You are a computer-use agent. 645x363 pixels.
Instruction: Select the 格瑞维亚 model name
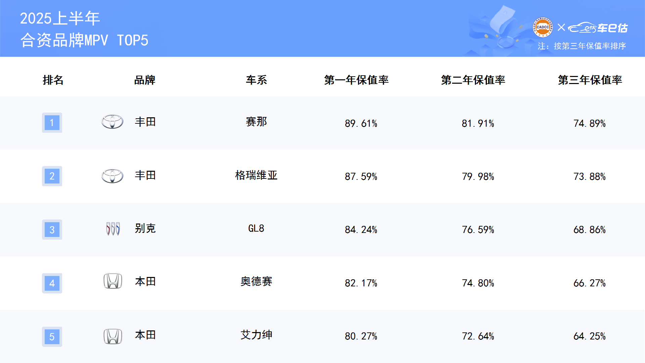(x=256, y=175)
